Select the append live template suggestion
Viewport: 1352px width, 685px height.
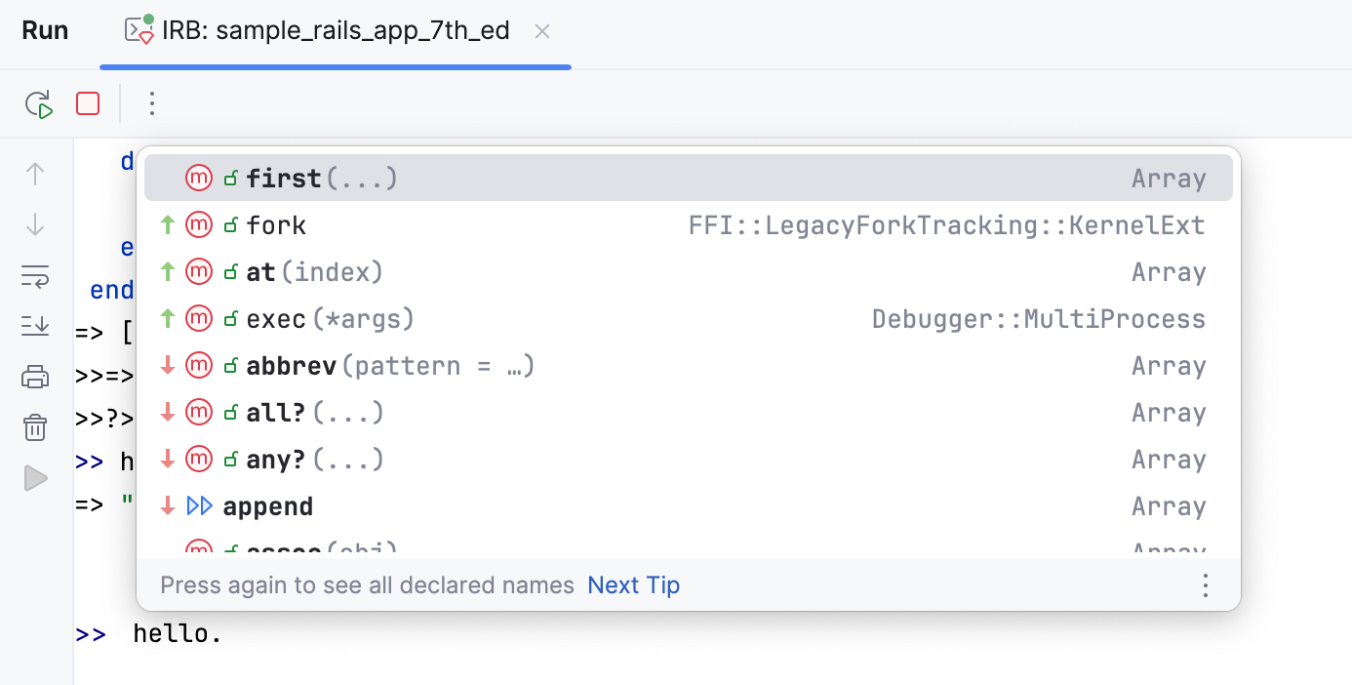click(267, 506)
